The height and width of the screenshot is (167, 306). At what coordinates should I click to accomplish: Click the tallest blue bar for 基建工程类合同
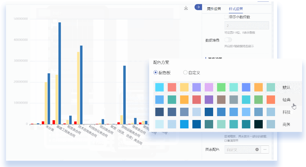[x=59, y=73]
